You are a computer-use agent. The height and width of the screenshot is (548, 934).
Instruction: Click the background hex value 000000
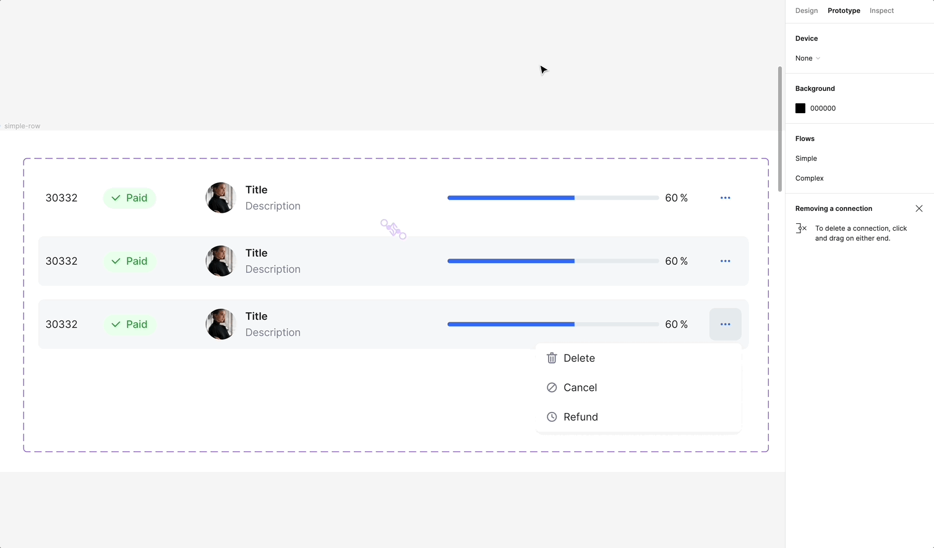(823, 108)
